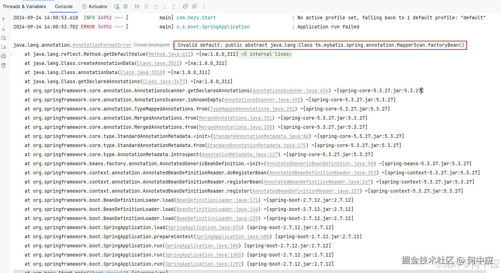Click the Create breakpoint hint button
The image size is (501, 273).
coord(152,45)
